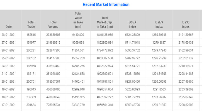The height and width of the screenshot is (111, 202).
Task: Select the DS30 Index column header
Action: pos(186,24)
